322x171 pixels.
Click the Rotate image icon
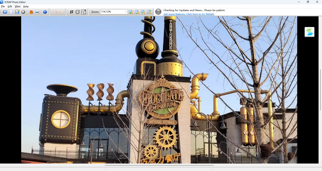pos(78,12)
